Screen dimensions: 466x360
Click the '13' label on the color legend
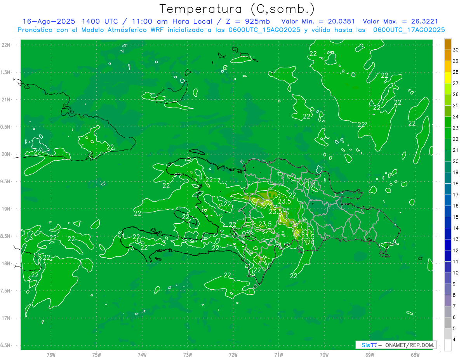[456, 239]
